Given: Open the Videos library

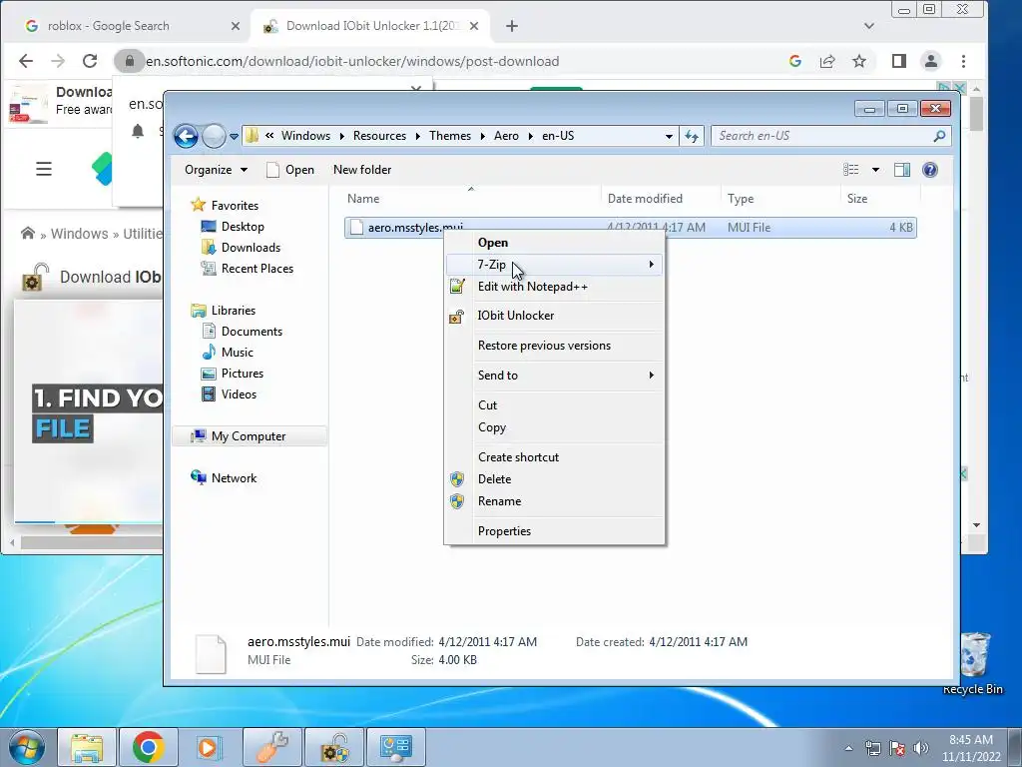Looking at the screenshot, I should point(239,394).
